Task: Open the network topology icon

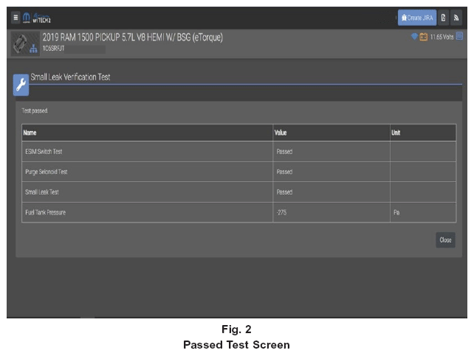Action: 33,49
